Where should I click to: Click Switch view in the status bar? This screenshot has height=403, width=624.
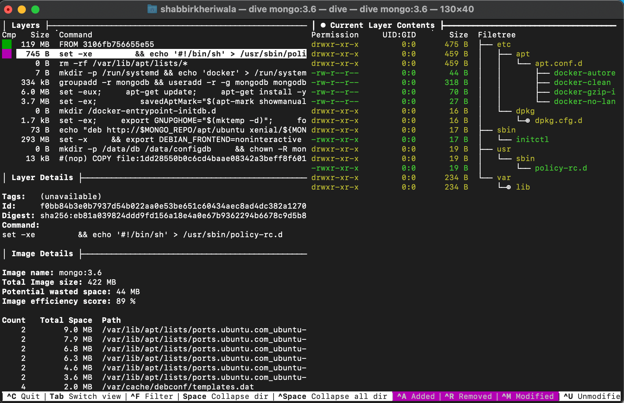coord(85,397)
